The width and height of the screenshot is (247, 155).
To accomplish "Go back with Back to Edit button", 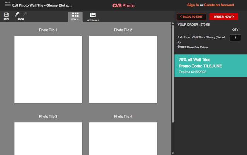I will (x=191, y=17).
